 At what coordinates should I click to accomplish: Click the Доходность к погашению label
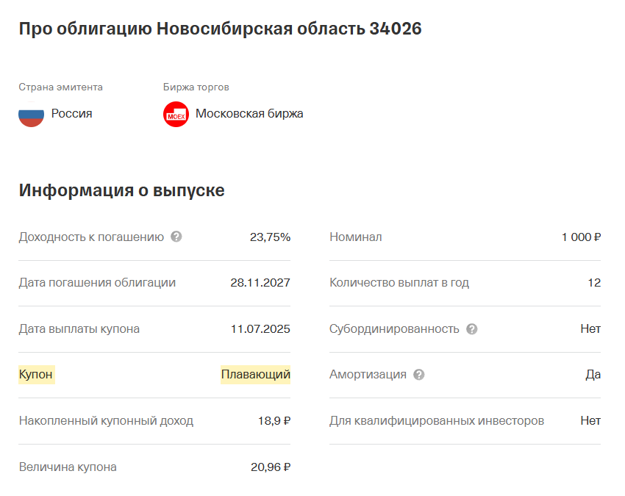[91, 237]
